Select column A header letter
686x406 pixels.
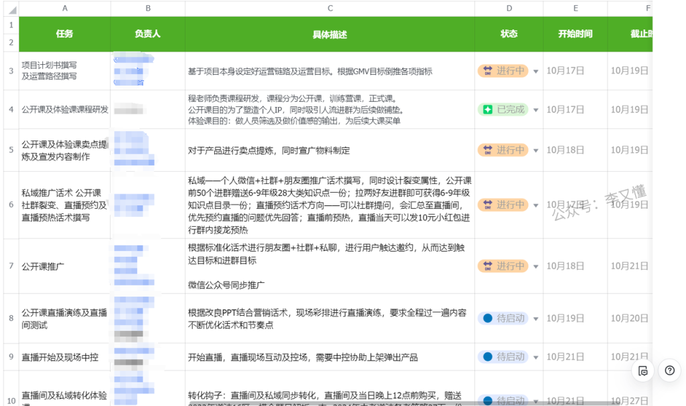tap(65, 8)
